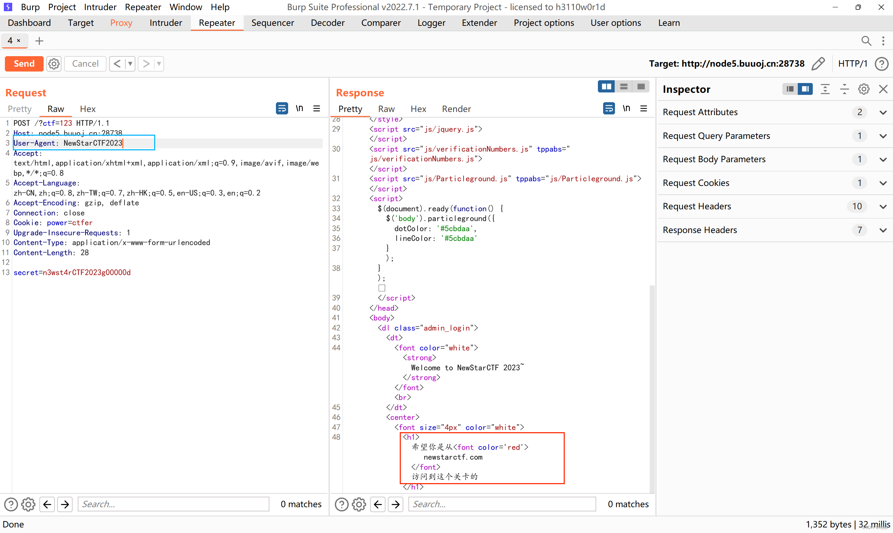Switch the Response view to Render
This screenshot has height=533, width=893.
coord(456,109)
